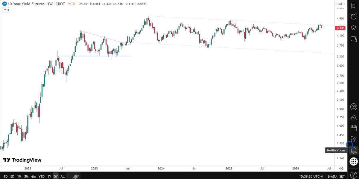Select the active 5Y date range
The width and height of the screenshot is (359, 179).
tap(56, 176)
